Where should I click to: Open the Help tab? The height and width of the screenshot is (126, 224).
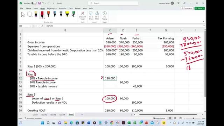91,8
